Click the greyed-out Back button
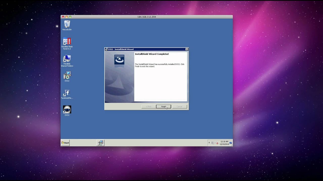 [149, 107]
